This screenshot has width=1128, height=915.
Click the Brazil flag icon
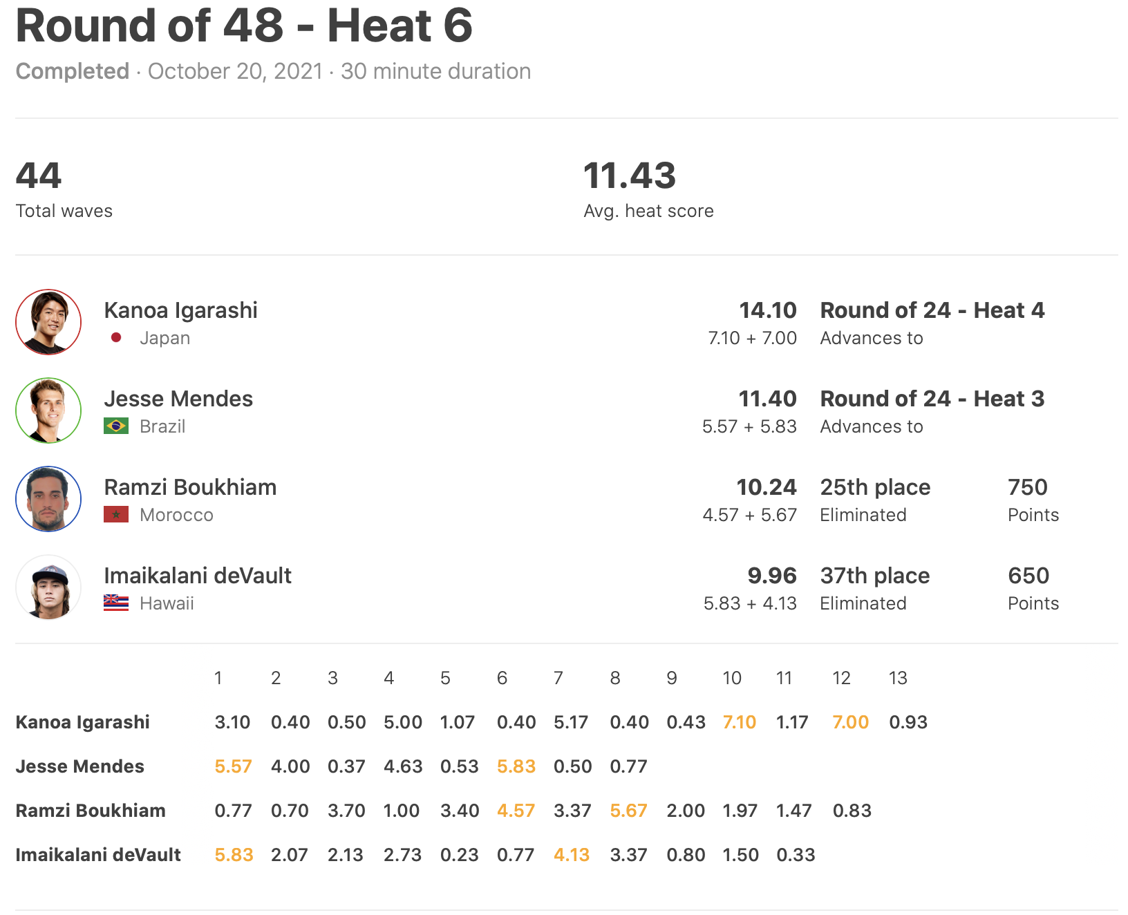pos(116,426)
